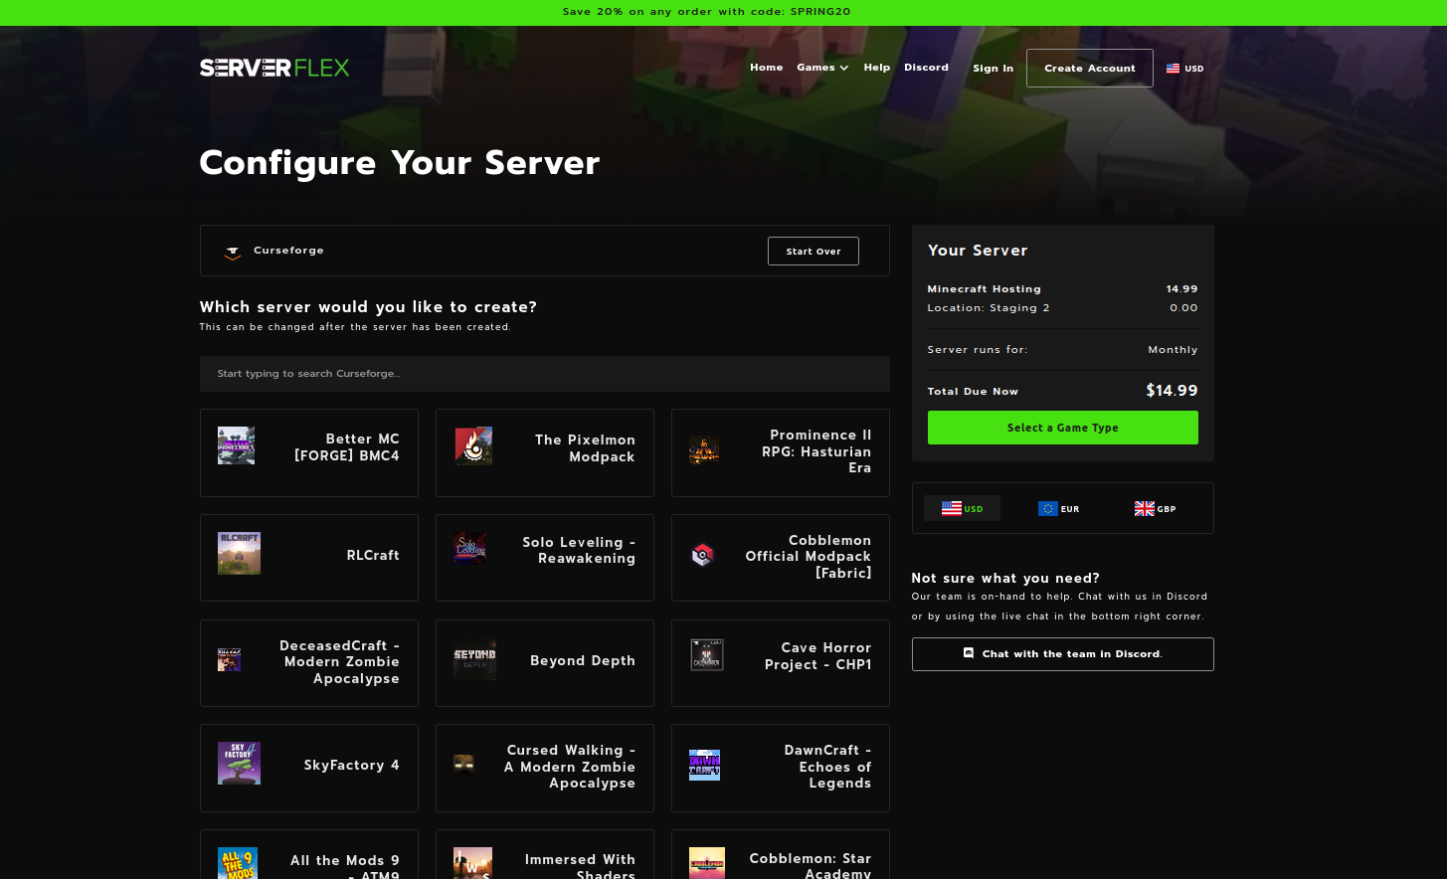Select the All the Mods 9 title
The width and height of the screenshot is (1447, 879).
click(345, 867)
